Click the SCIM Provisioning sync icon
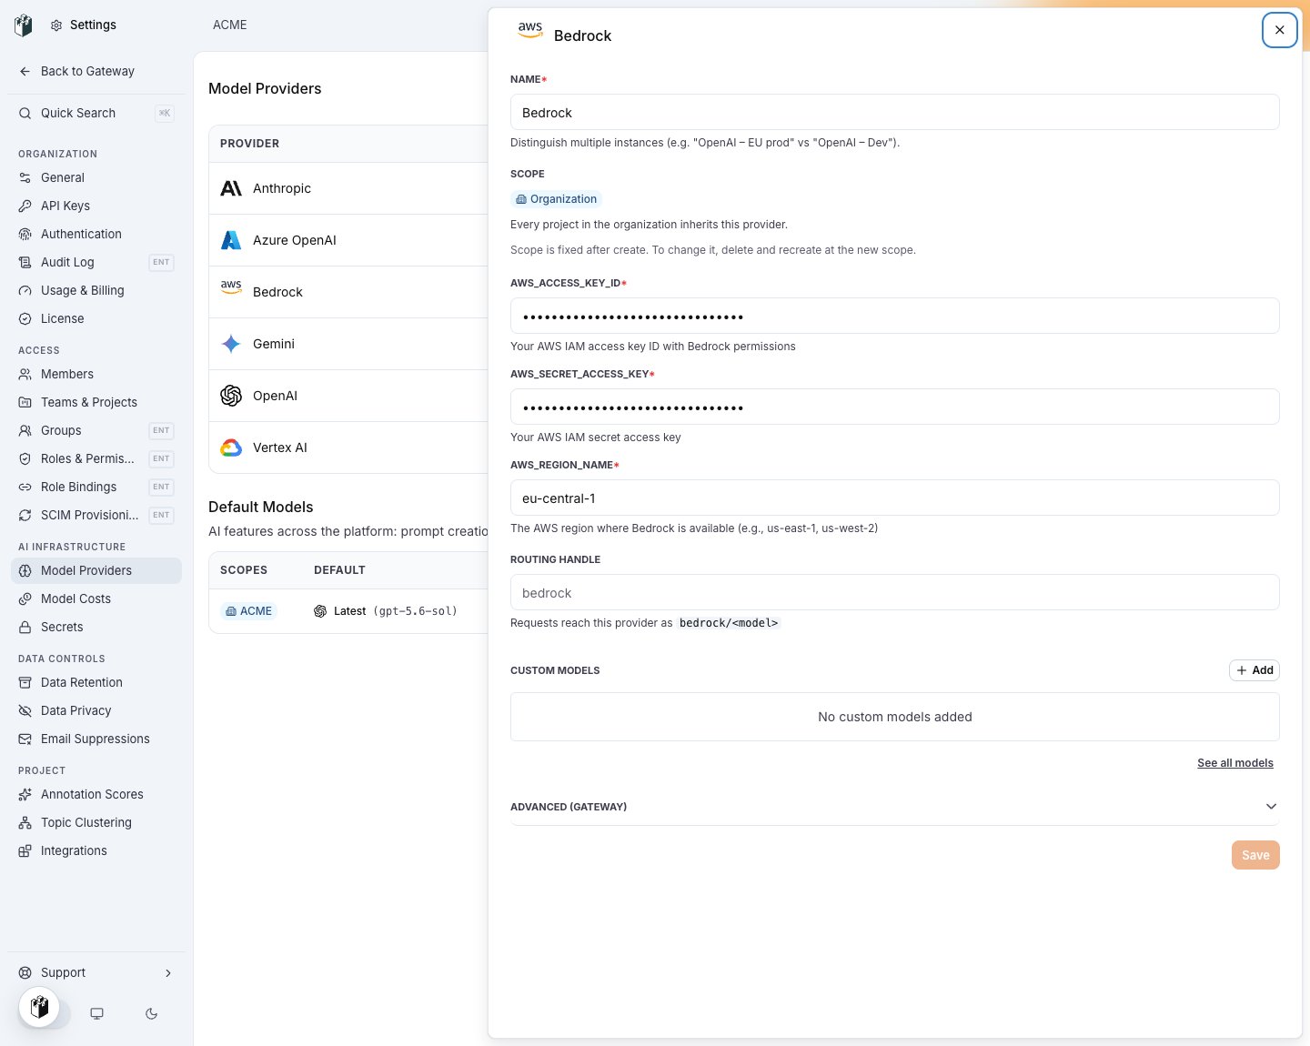Screen dimensions: 1310x1046 [x=25, y=516]
